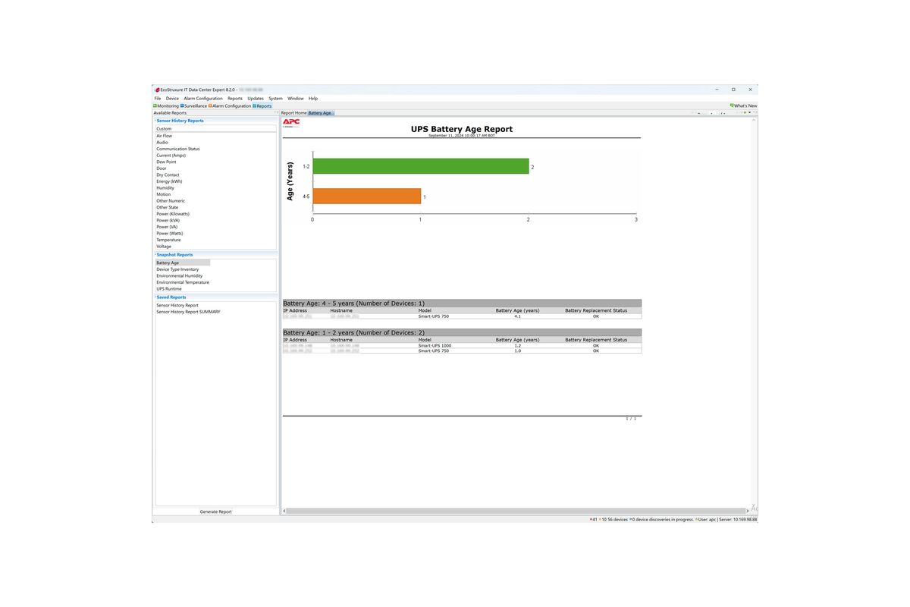Switch to the Surveillance perspective icon
The image size is (910, 607).
182,106
